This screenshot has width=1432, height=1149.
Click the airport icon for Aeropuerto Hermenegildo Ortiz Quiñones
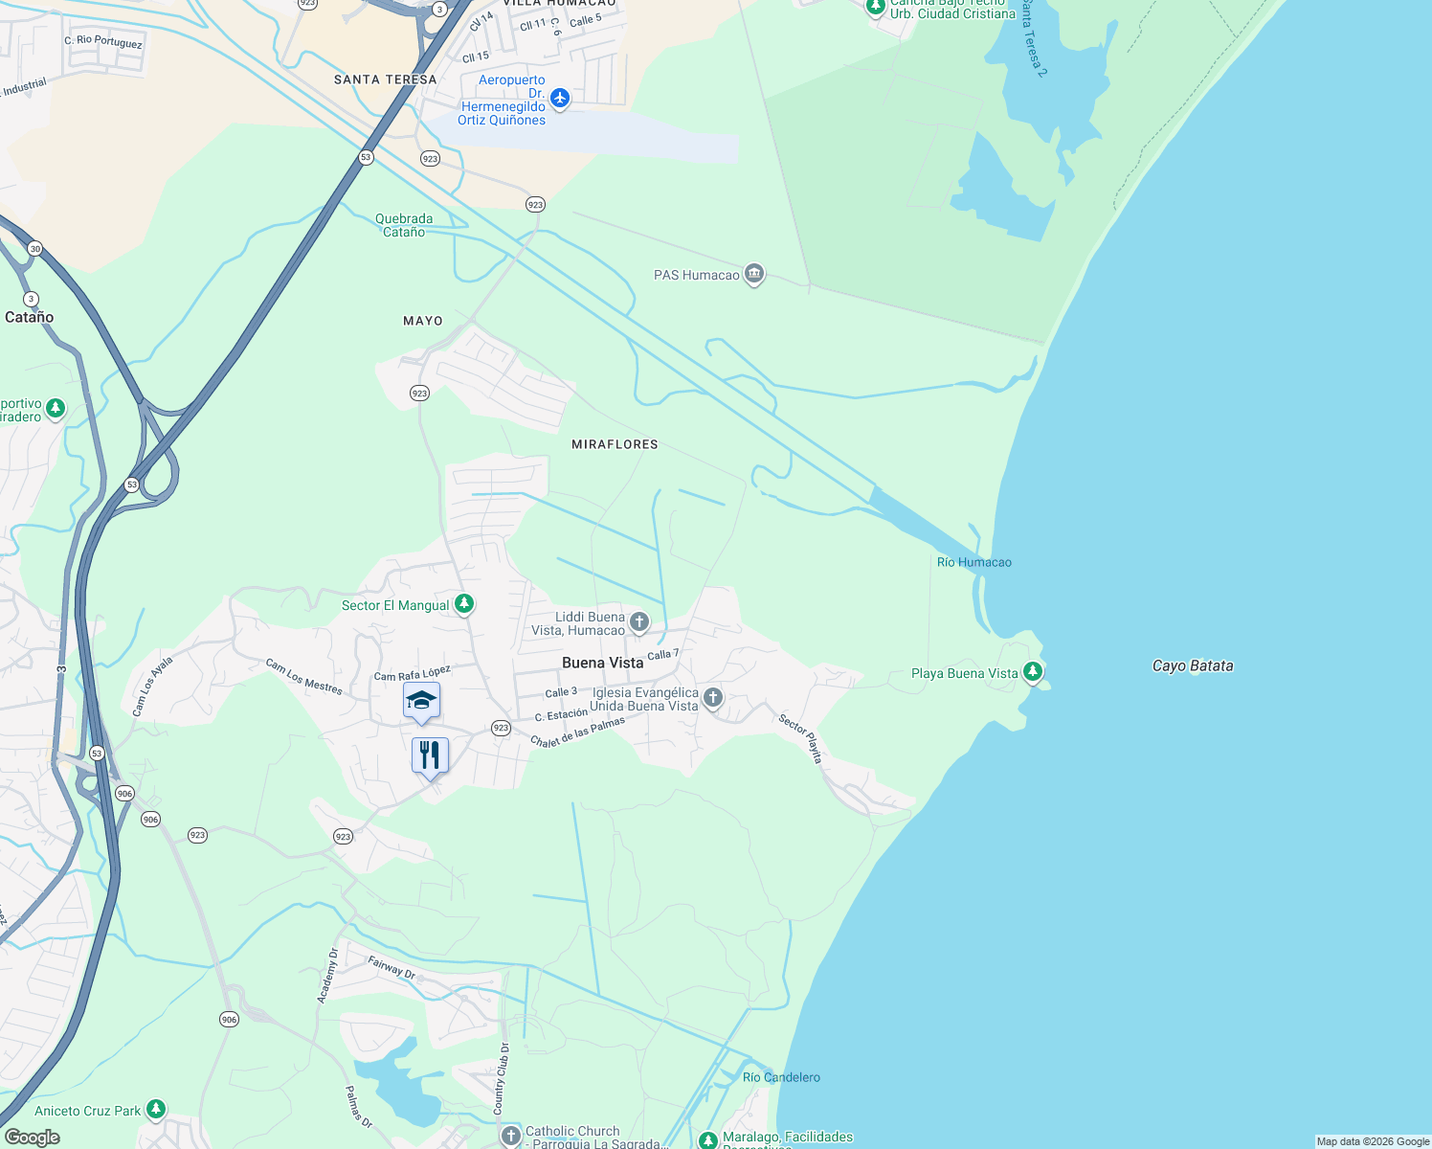[x=560, y=98]
